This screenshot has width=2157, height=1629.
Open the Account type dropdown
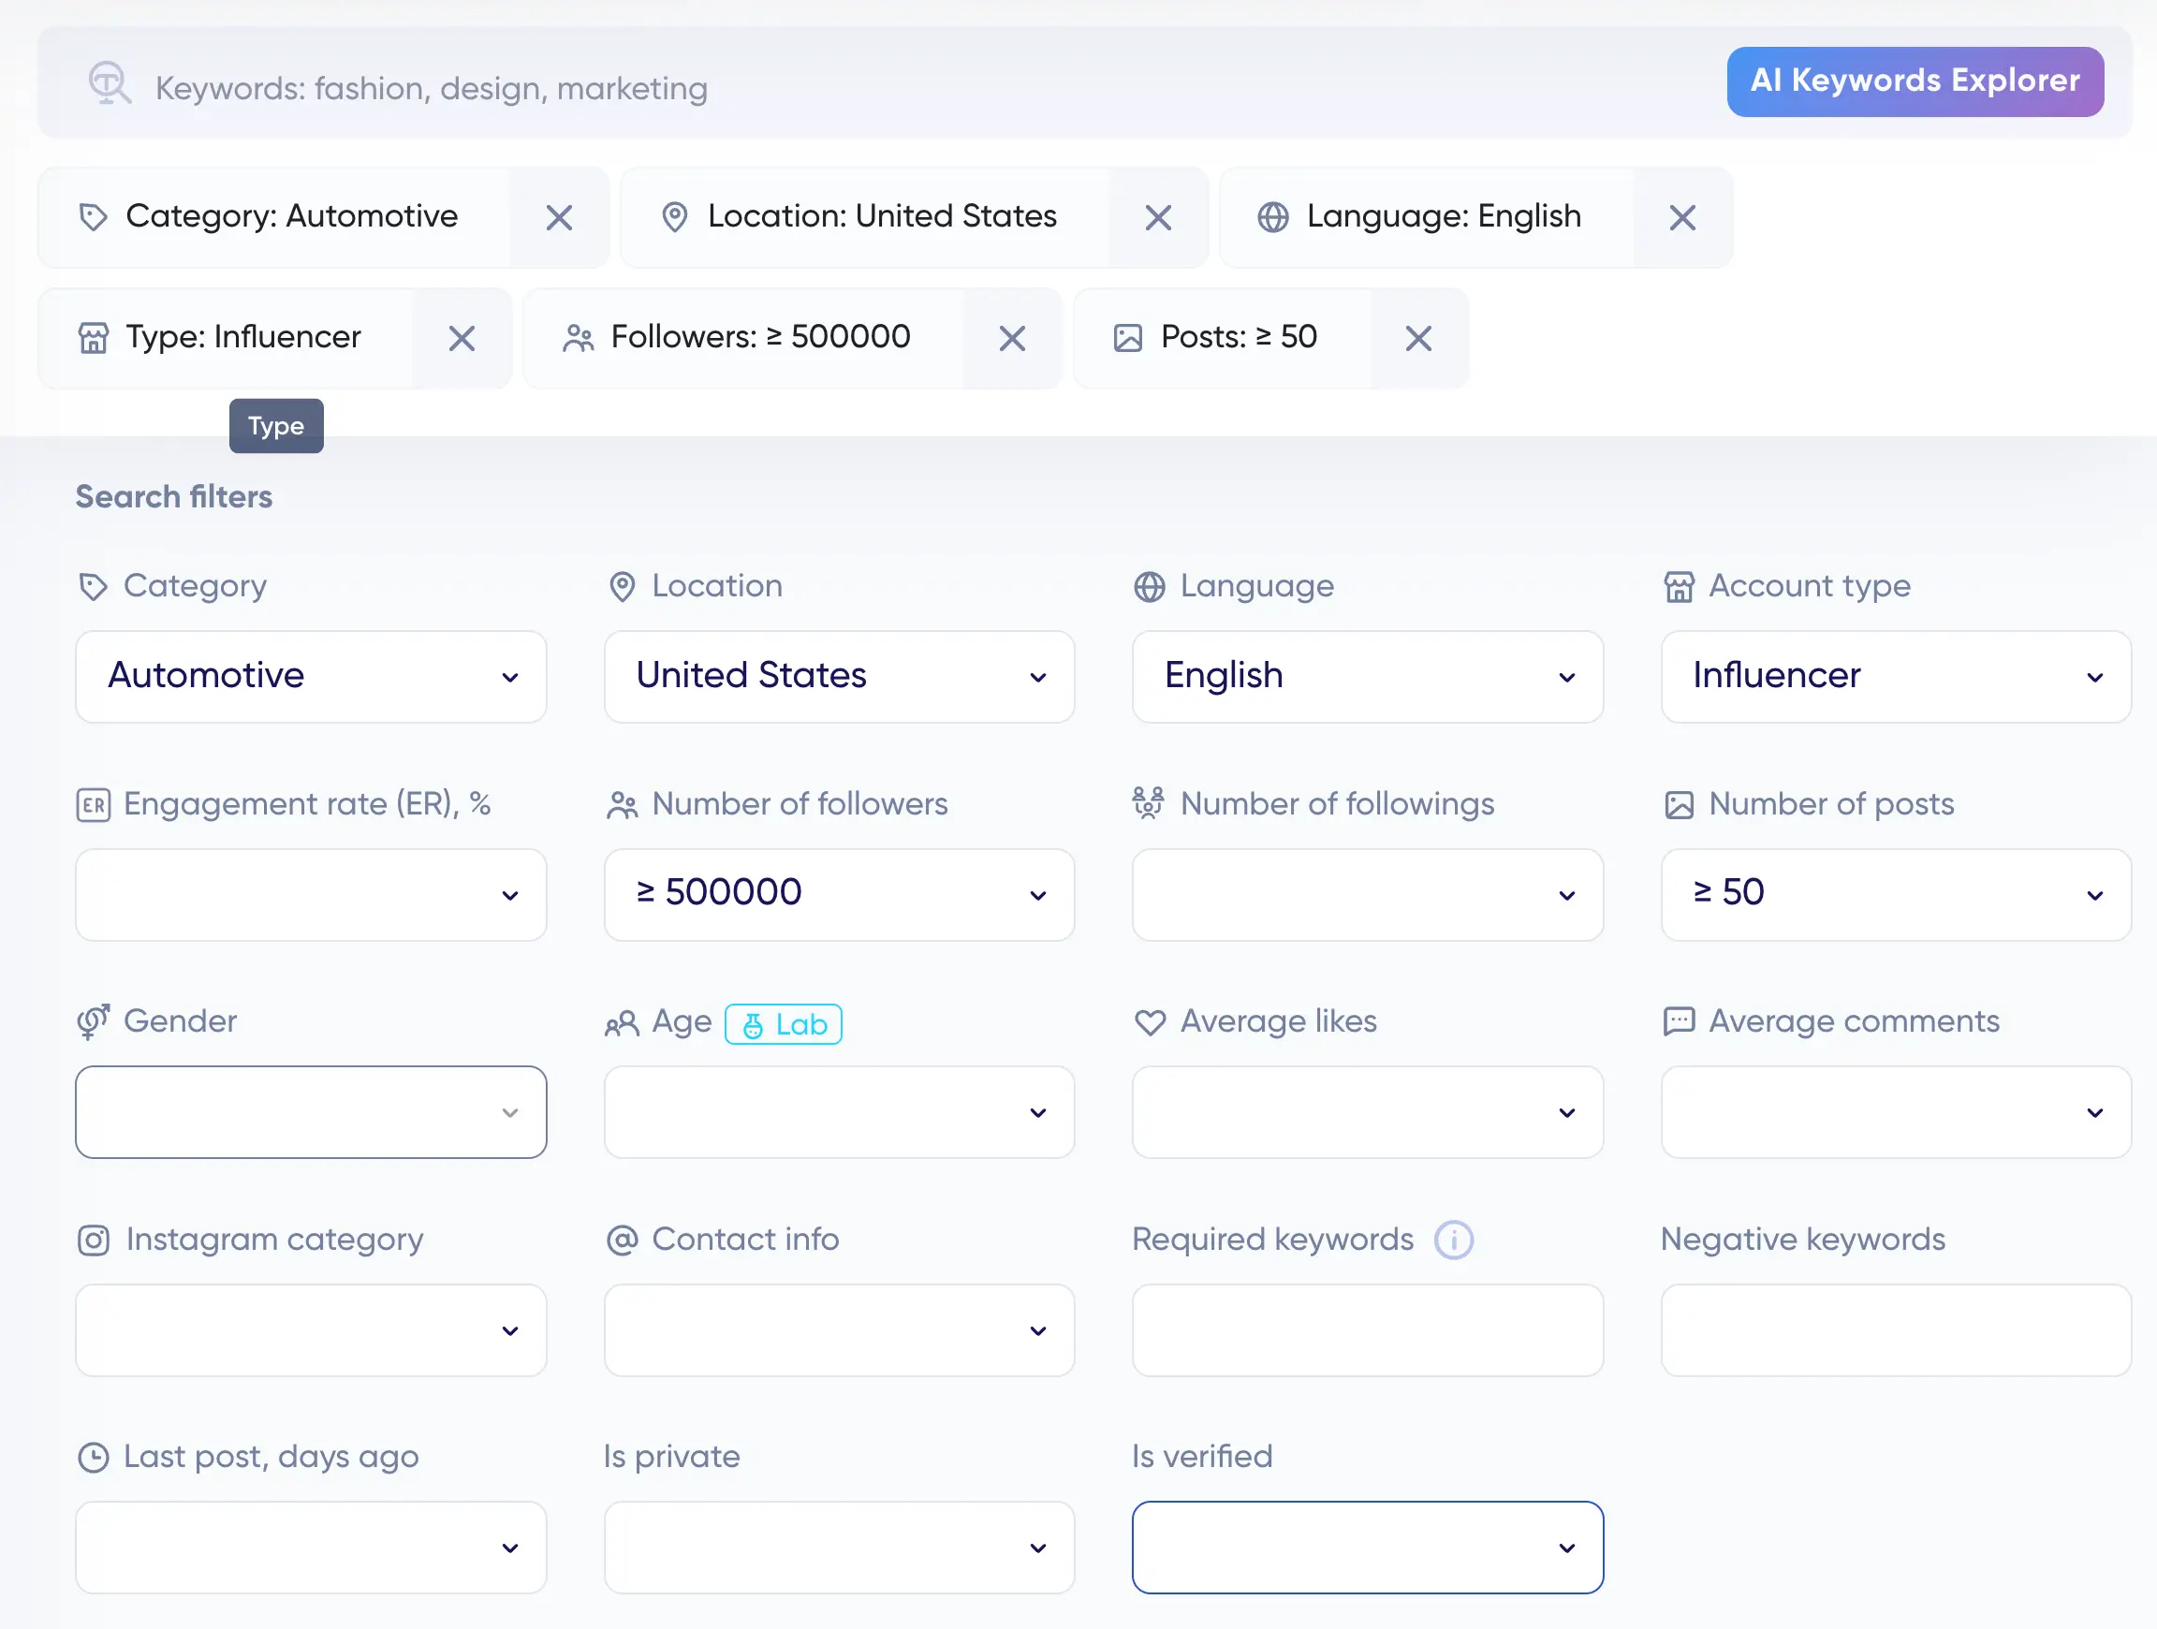[x=1895, y=677]
